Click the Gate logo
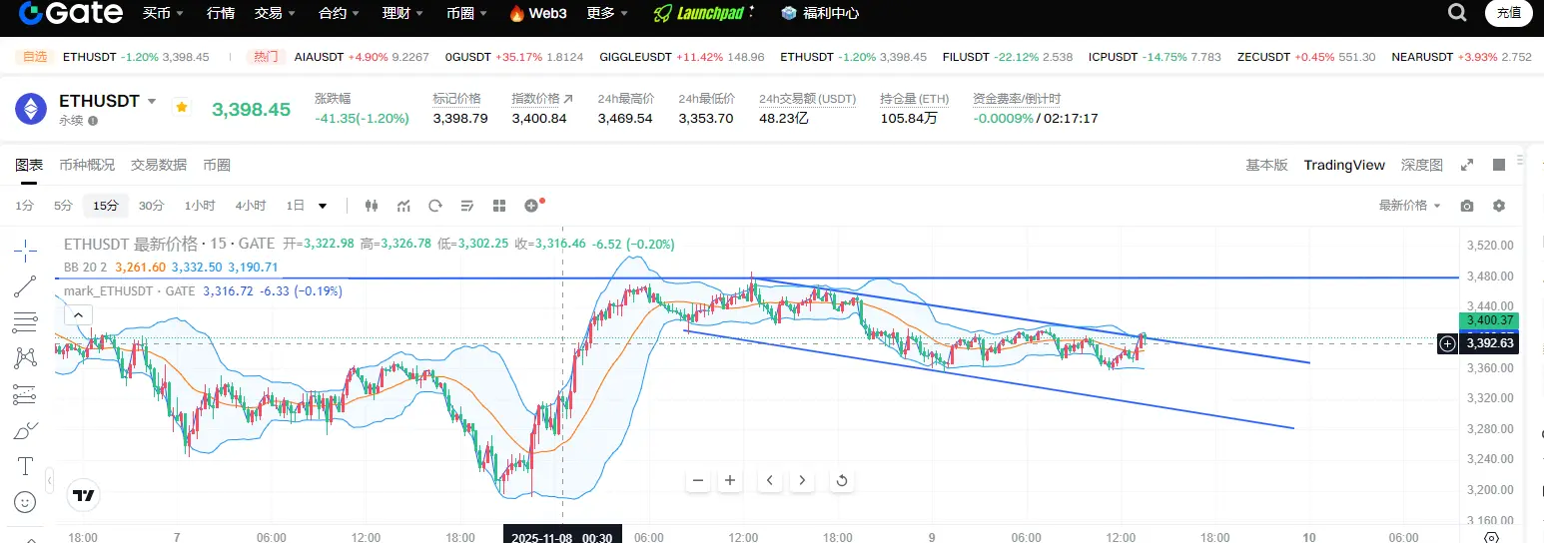The image size is (1544, 543). tap(70, 13)
